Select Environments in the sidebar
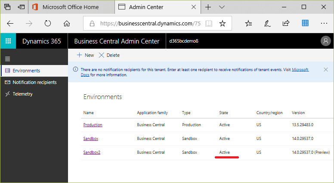 click(x=34, y=71)
